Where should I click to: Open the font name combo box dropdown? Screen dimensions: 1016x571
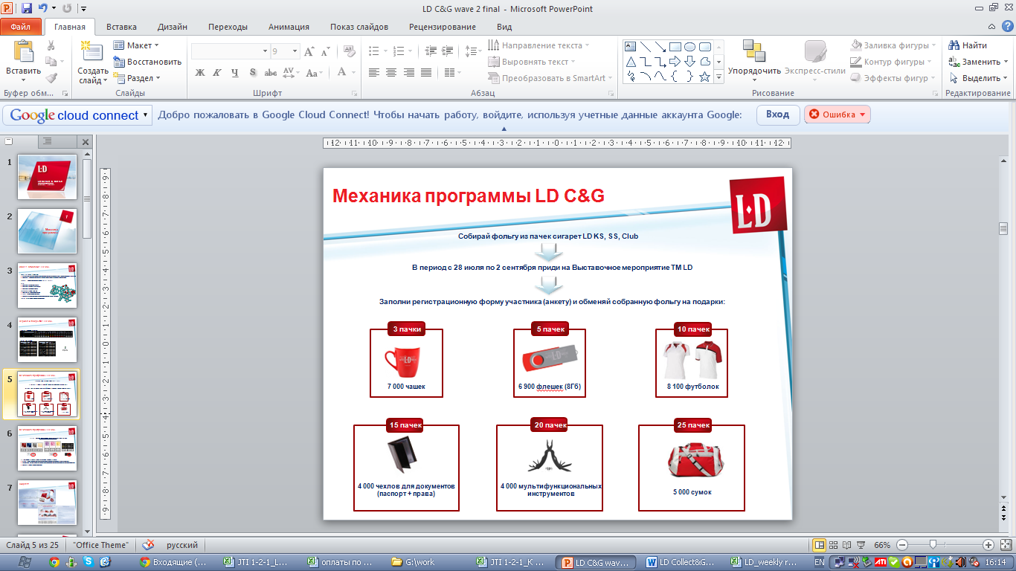click(265, 51)
